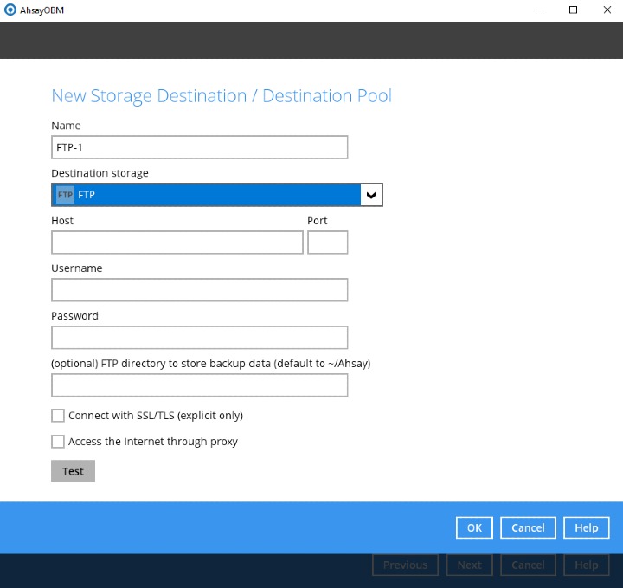Close the AhsayOBM window
This screenshot has height=588, width=623.
(606, 10)
